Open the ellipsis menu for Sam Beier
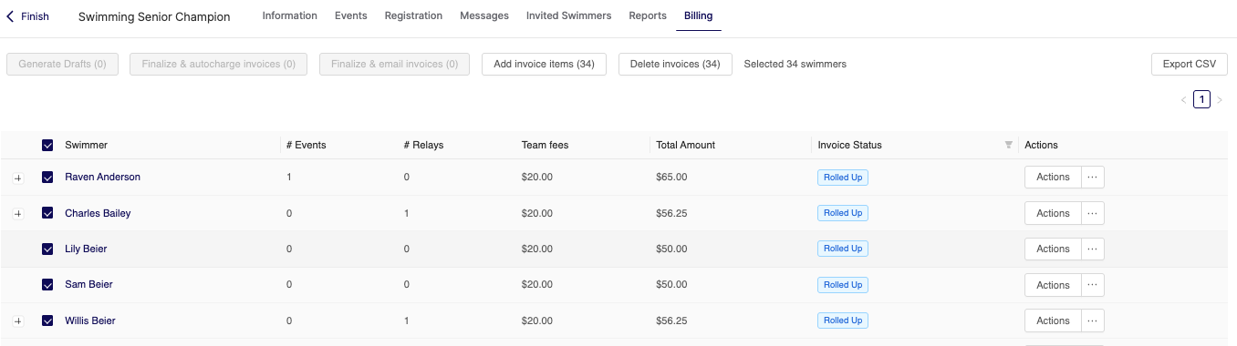The width and height of the screenshot is (1237, 346). click(1092, 285)
